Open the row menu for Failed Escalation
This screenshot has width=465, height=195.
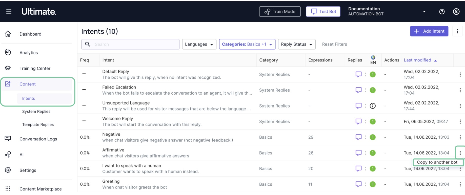point(460,90)
